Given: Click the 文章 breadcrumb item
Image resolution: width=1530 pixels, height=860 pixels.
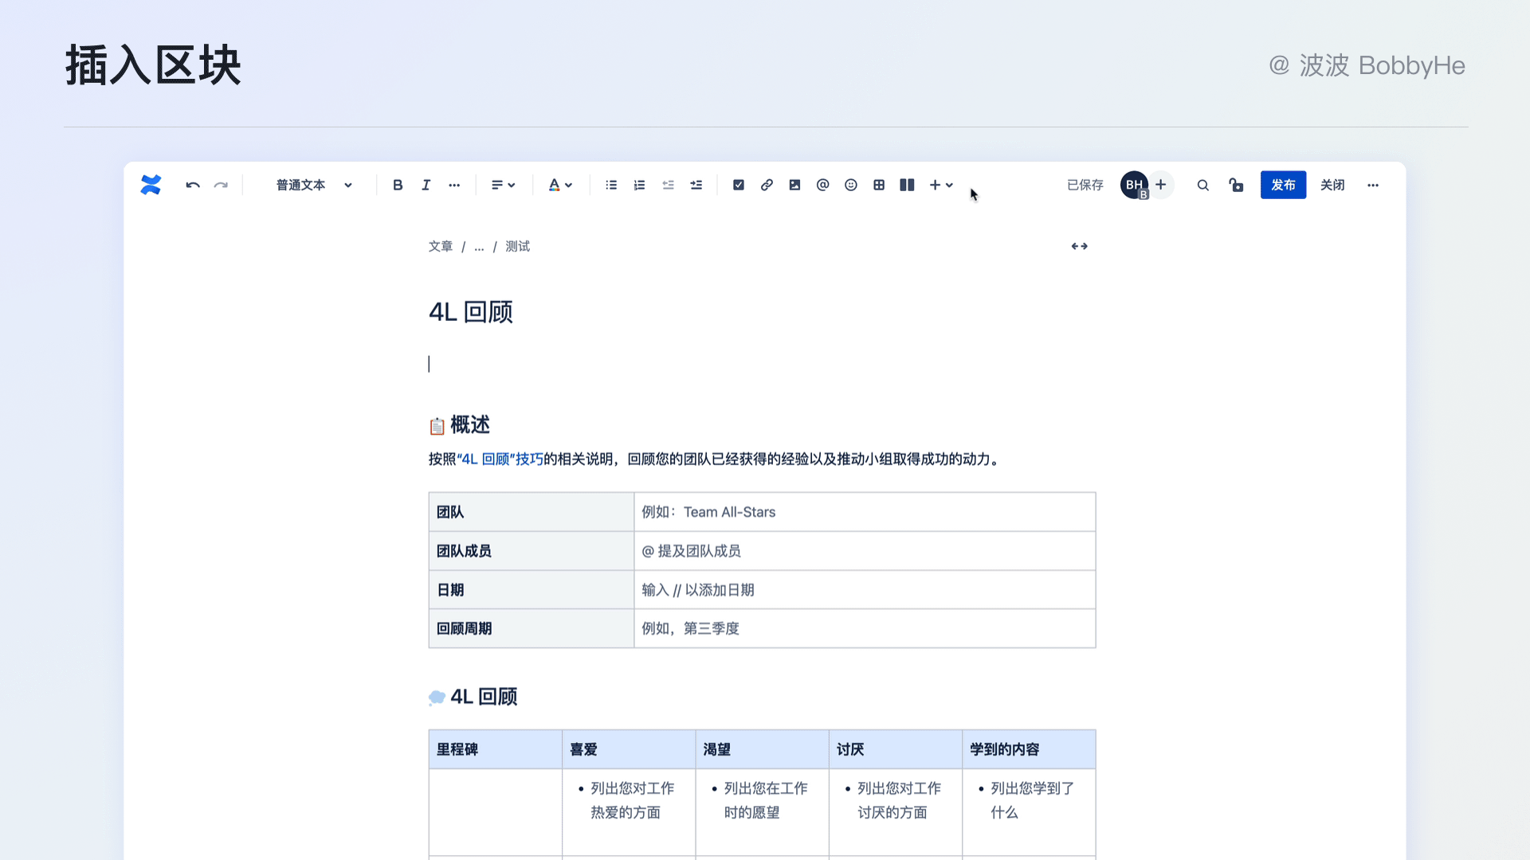Looking at the screenshot, I should point(440,247).
